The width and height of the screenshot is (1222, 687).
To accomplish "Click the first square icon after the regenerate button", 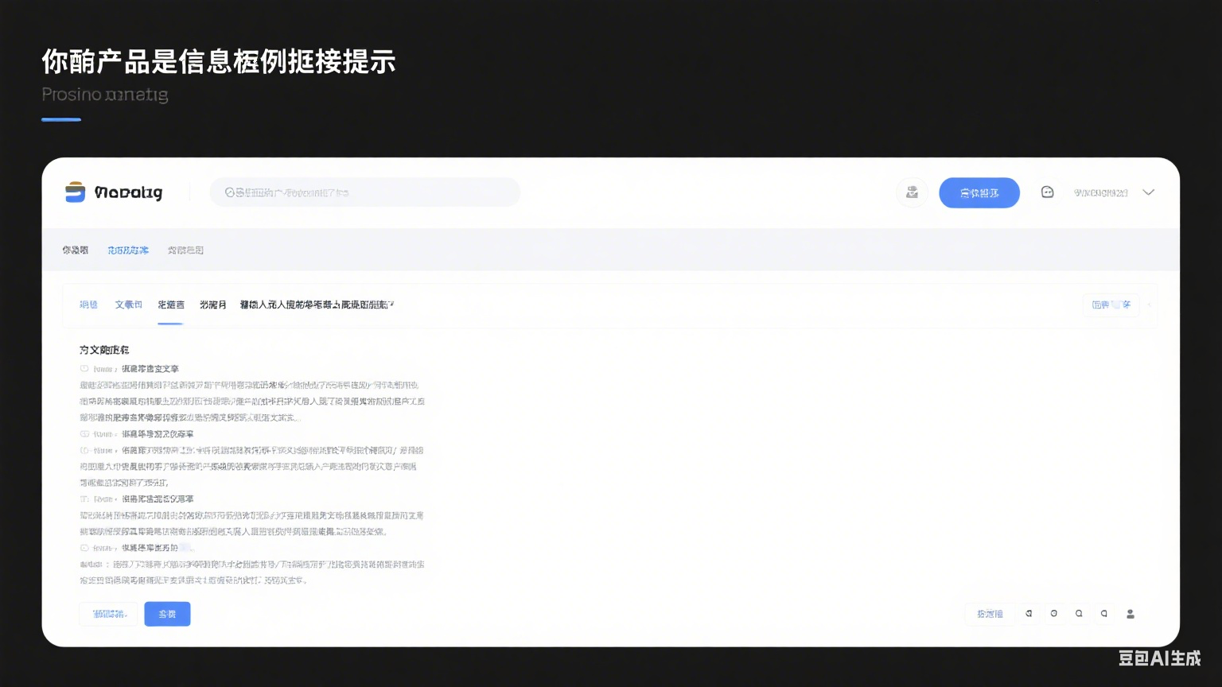I will [x=1029, y=613].
